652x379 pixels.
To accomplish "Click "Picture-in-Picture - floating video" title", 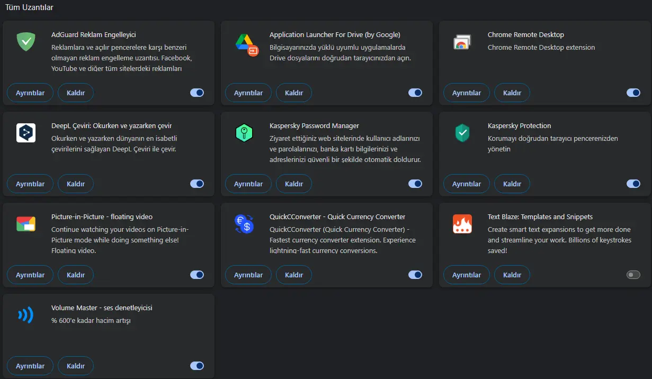I will 102,216.
